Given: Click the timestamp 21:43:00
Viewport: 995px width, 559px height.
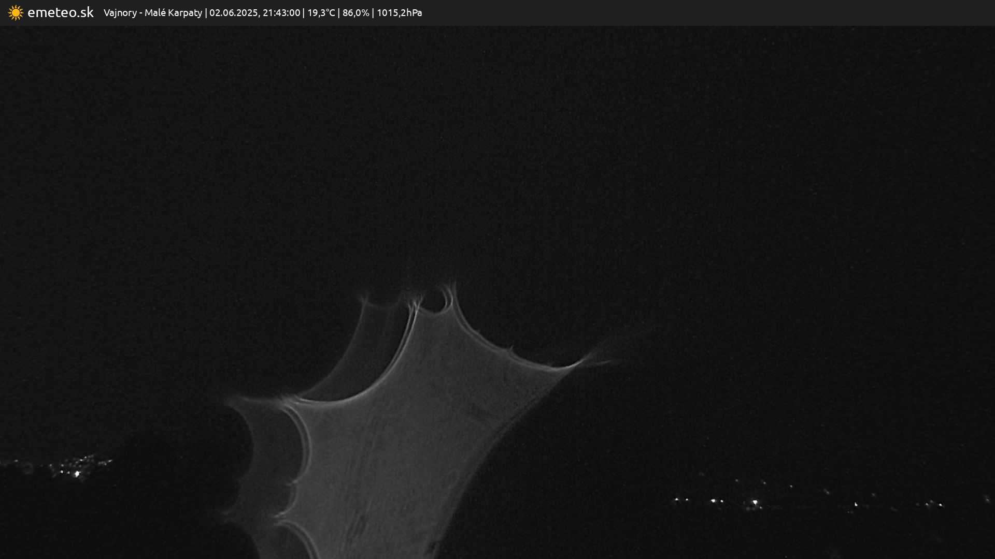Looking at the screenshot, I should [281, 12].
